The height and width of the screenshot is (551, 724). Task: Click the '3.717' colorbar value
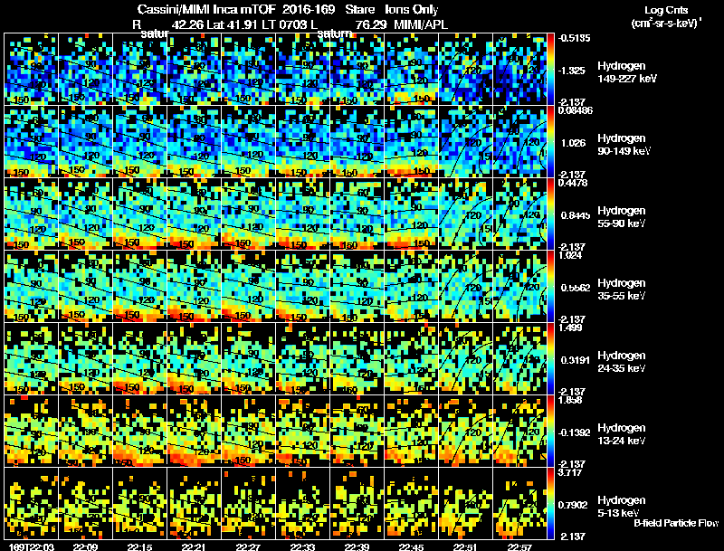click(570, 472)
